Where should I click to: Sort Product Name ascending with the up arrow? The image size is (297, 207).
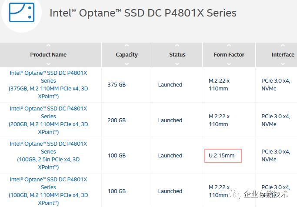[x=48, y=46]
